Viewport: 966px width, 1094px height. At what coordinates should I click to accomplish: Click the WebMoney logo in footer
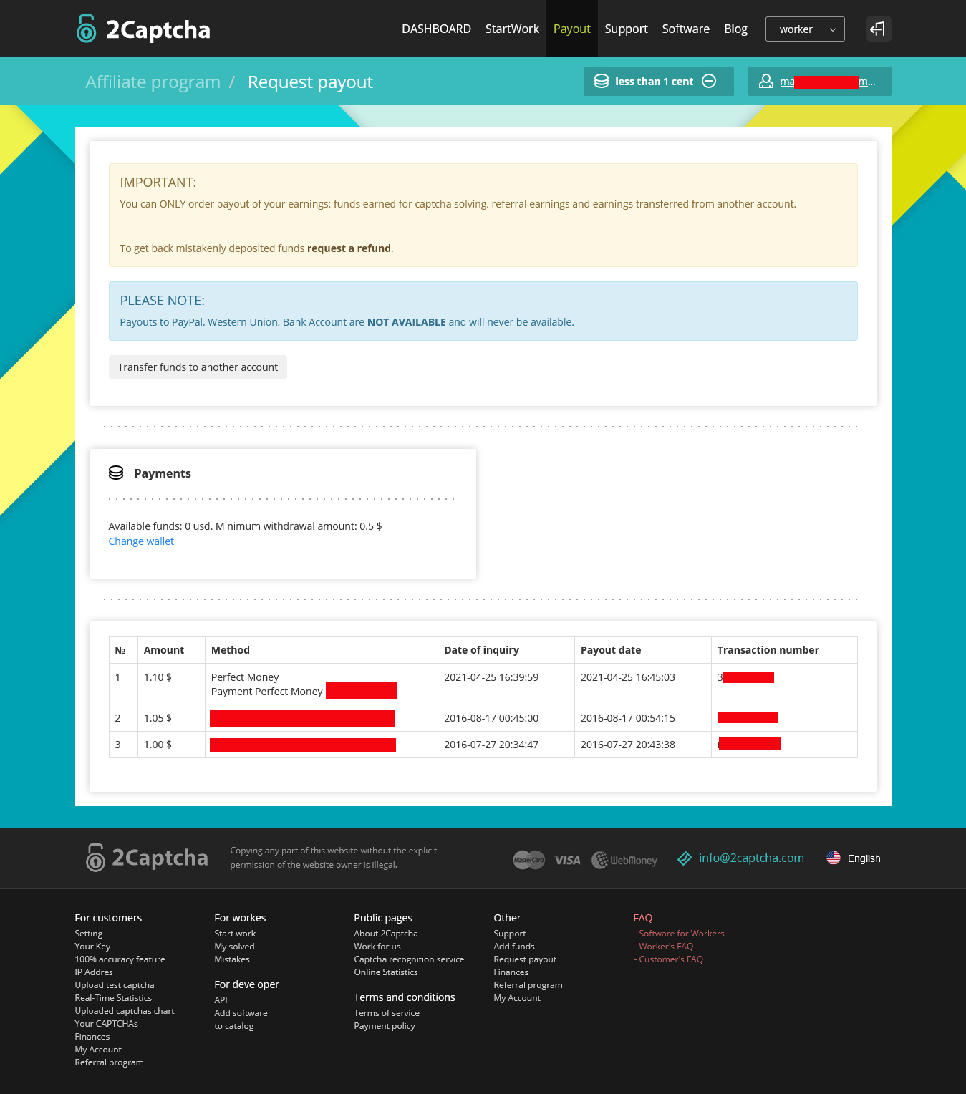624,860
